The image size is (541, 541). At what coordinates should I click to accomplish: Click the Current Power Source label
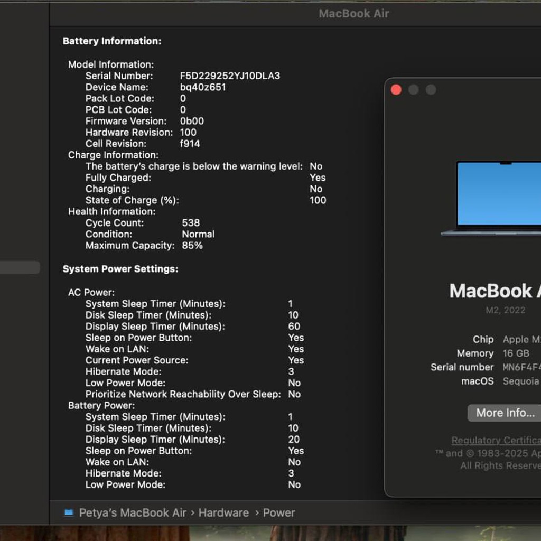click(x=137, y=360)
